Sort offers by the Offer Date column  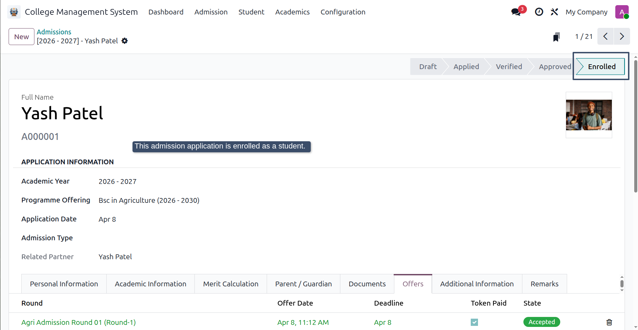tap(295, 303)
